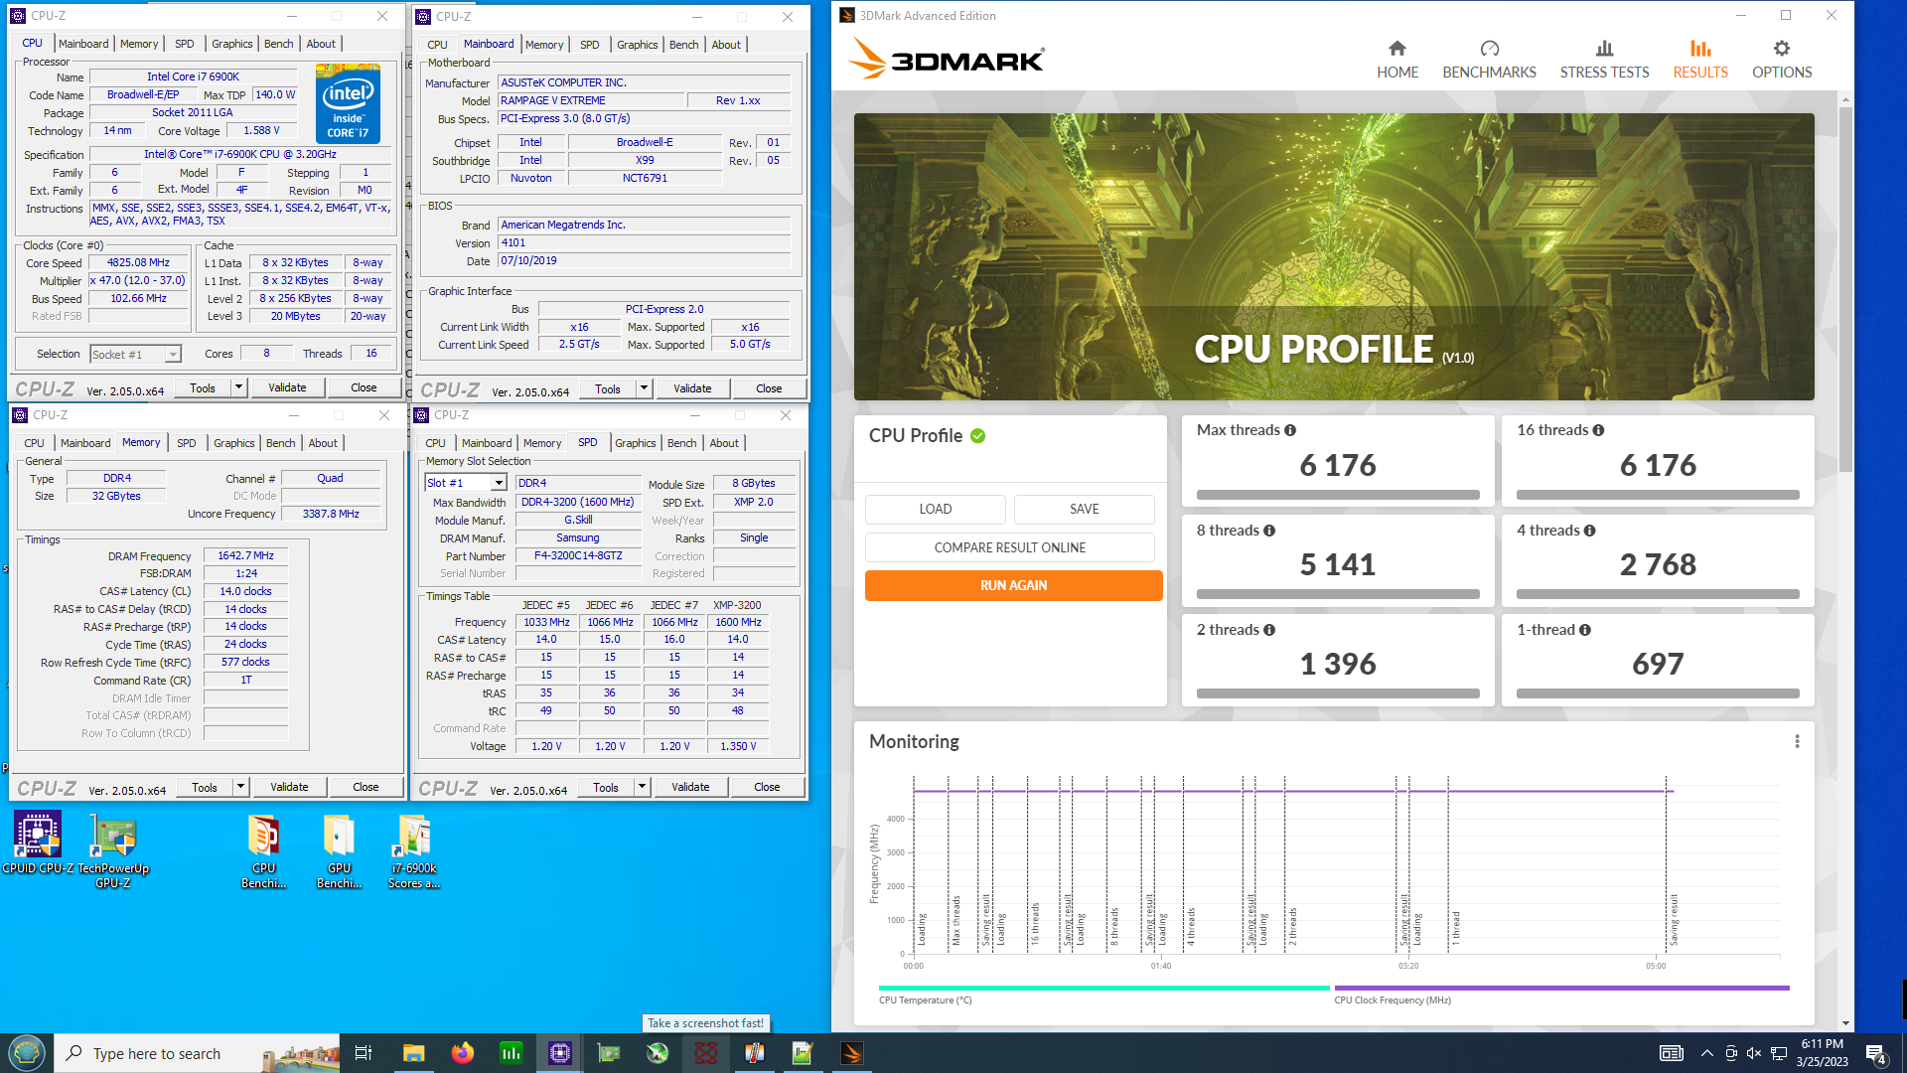Expand Tools arrow in Memory window
1907x1073 pixels.
(x=240, y=787)
